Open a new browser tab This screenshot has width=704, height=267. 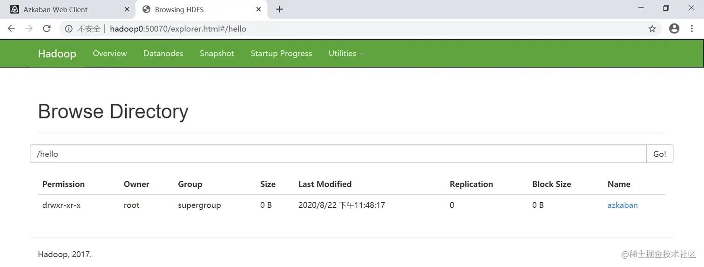[279, 9]
